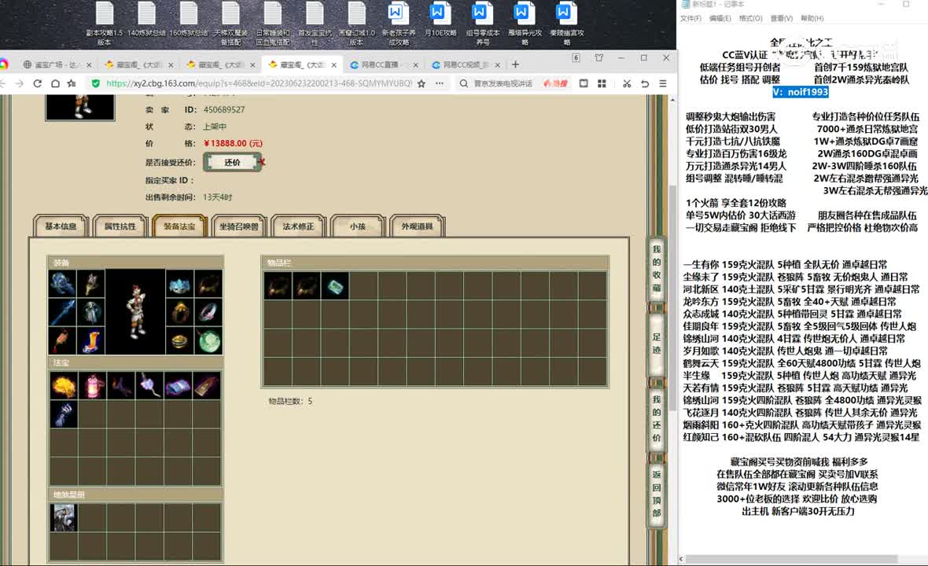928x566 pixels.
Task: Click the character avatar thumbnail at top
Action: [x=80, y=108]
